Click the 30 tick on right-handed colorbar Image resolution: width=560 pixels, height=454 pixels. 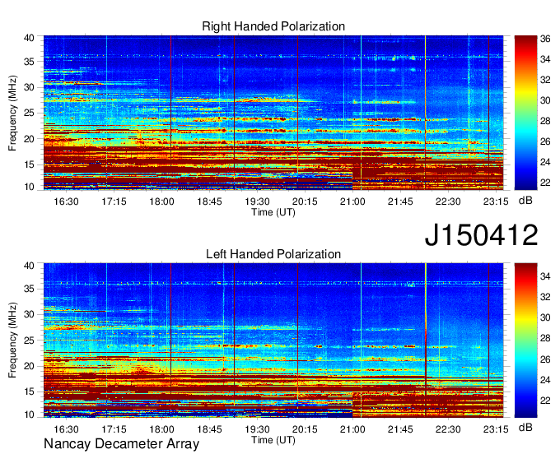pos(545,100)
